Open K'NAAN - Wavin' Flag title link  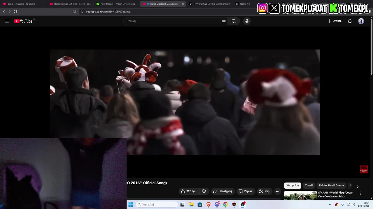coord(335,194)
